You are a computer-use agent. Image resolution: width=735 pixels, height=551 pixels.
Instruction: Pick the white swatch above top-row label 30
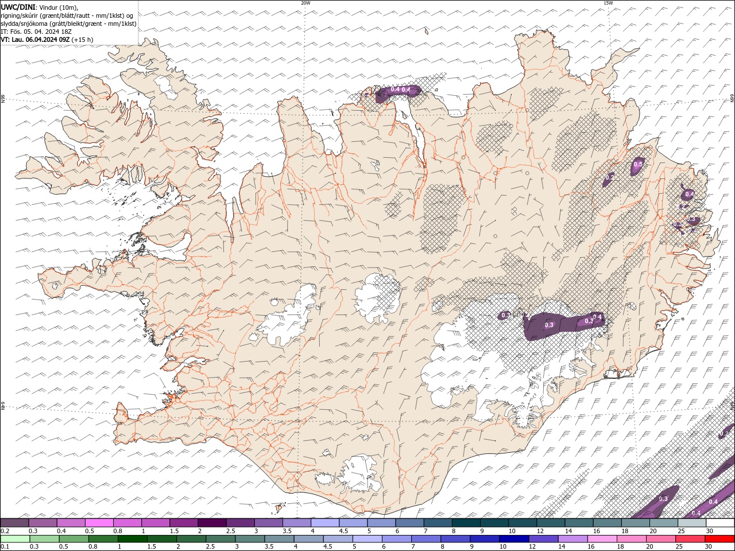coord(720,523)
